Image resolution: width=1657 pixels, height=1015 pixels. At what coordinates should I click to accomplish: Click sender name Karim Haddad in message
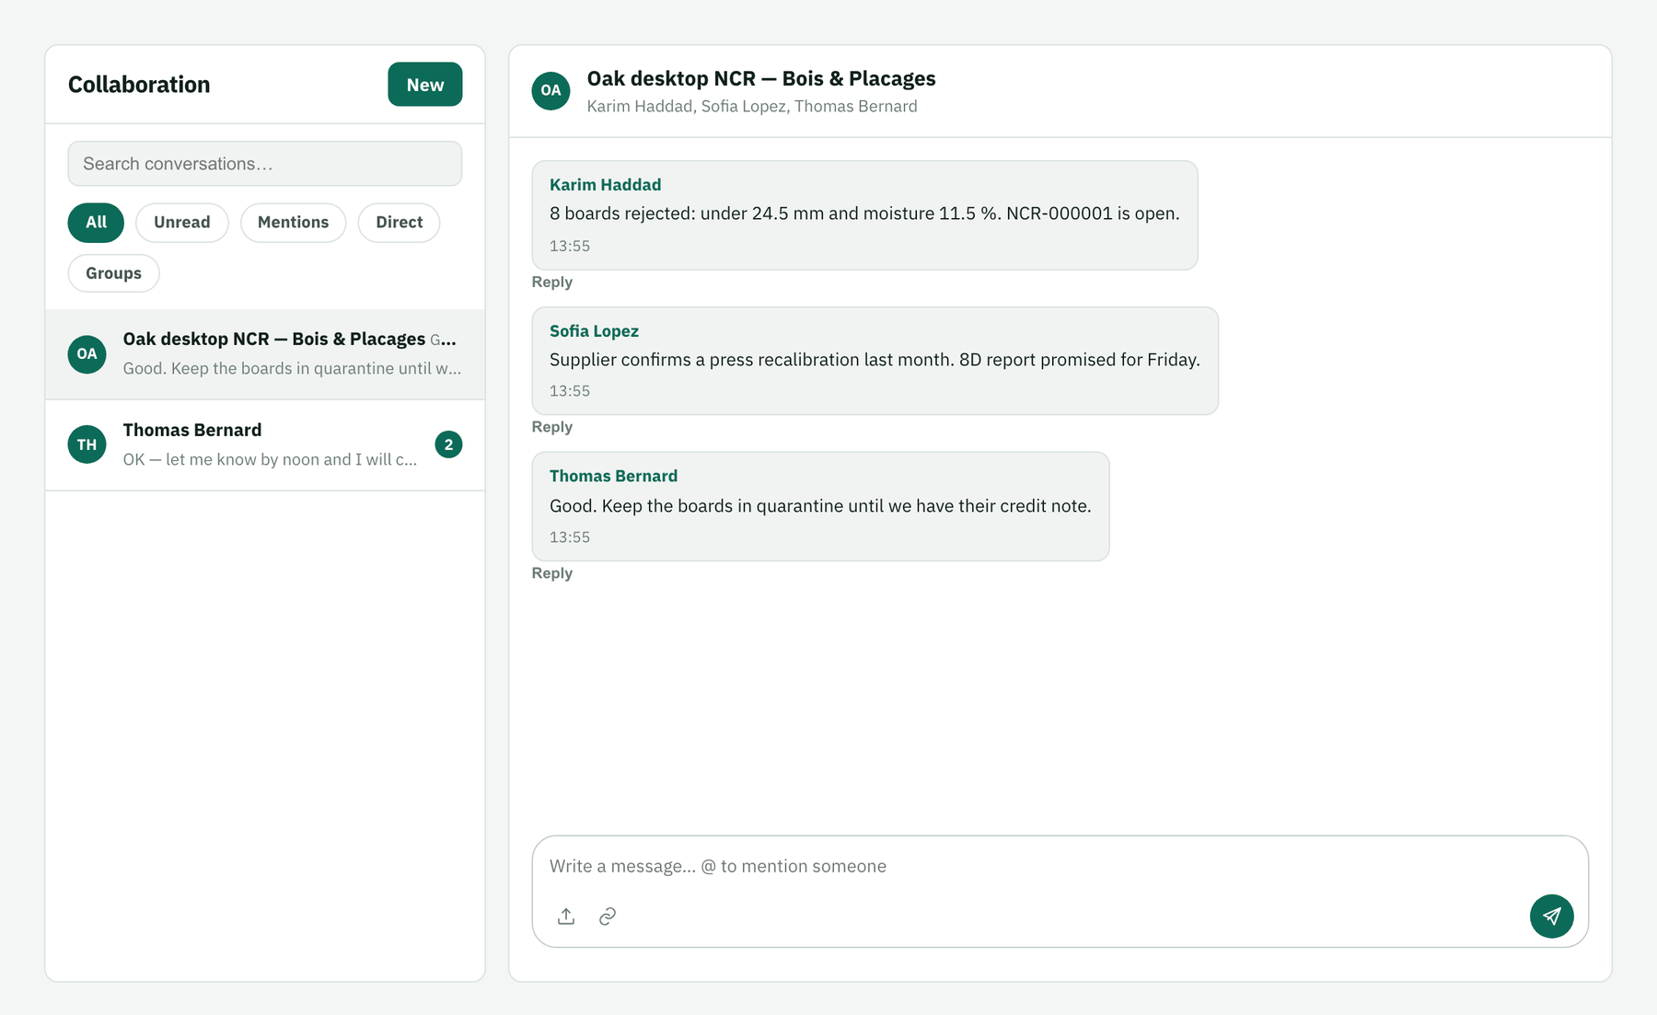point(605,185)
